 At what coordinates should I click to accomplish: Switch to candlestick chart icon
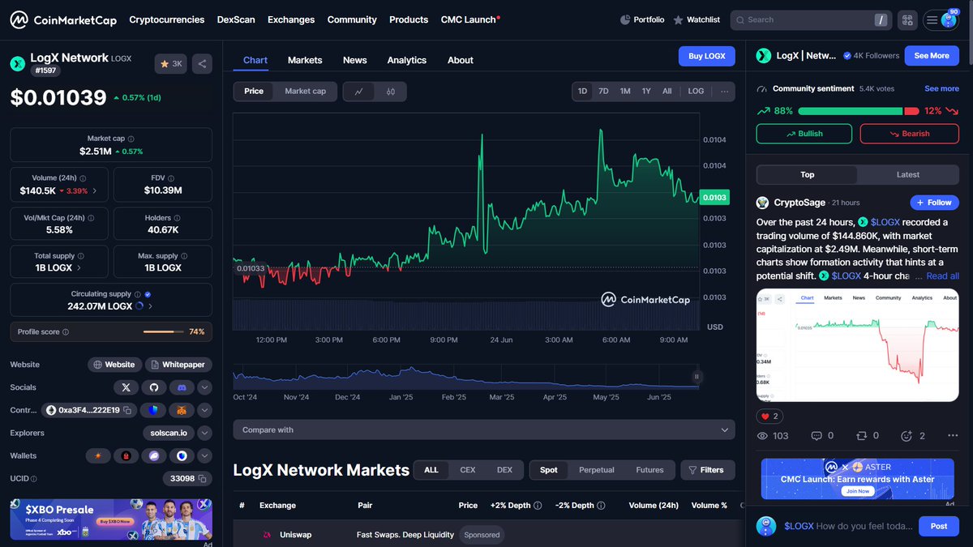(x=390, y=92)
